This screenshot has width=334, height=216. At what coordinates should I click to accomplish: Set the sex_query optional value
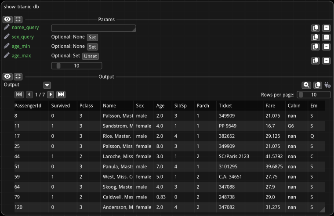[92, 37]
